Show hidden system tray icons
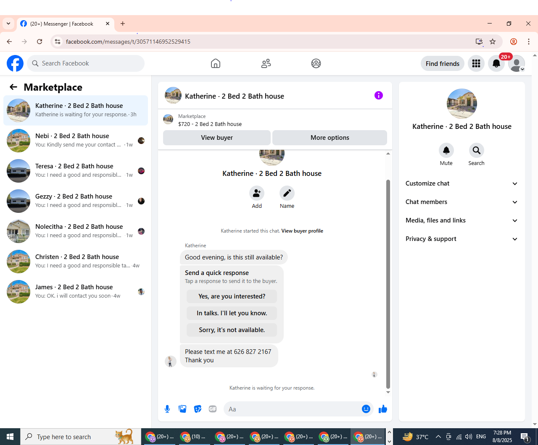This screenshot has height=445, width=538. click(x=438, y=437)
